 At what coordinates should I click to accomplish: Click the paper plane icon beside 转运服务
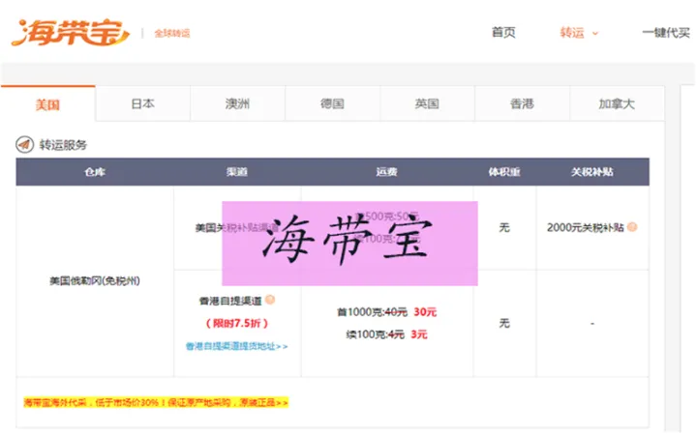click(24, 145)
